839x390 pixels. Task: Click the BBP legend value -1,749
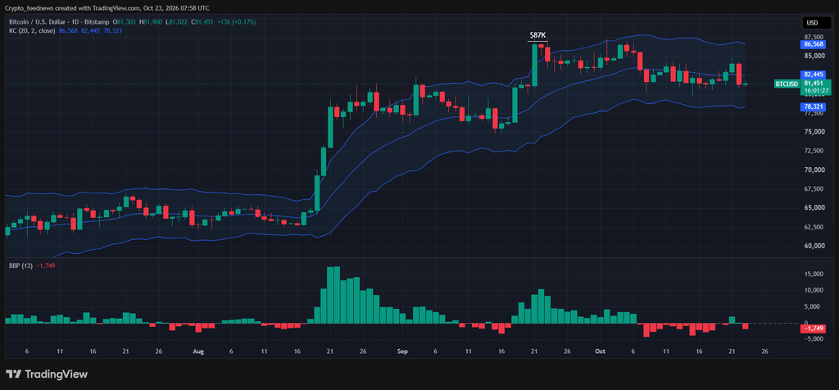tap(45, 265)
